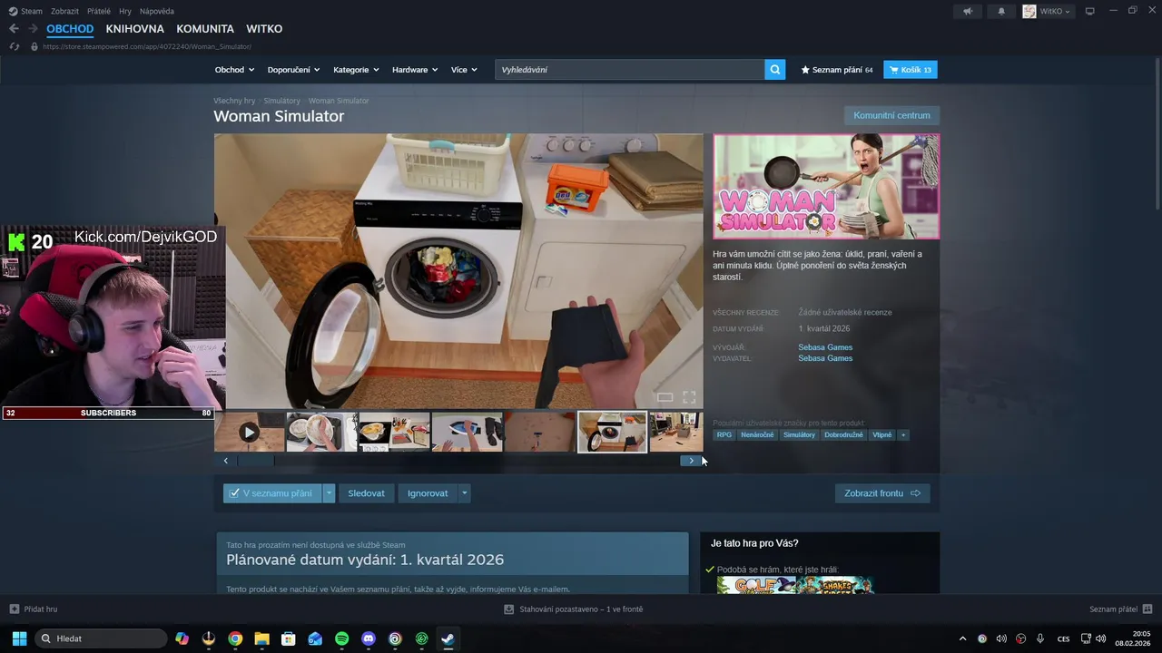The width and height of the screenshot is (1162, 653).
Task: Select the highlighted washing machine thumbnail
Action: (613, 433)
